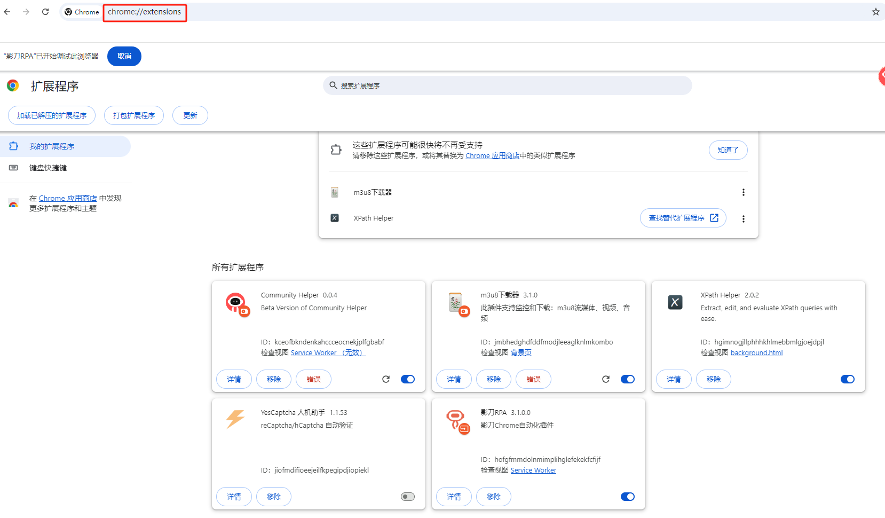Dismiss the warning with 知道了 button
Screen dimensions: 885x518
(x=728, y=150)
